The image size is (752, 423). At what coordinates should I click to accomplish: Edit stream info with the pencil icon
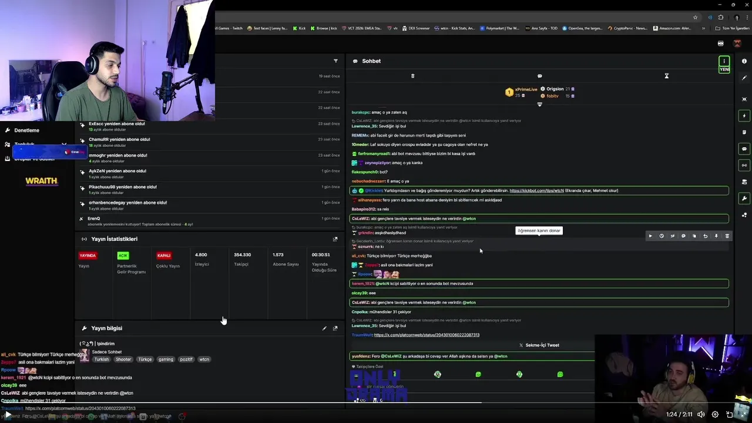[x=324, y=328]
